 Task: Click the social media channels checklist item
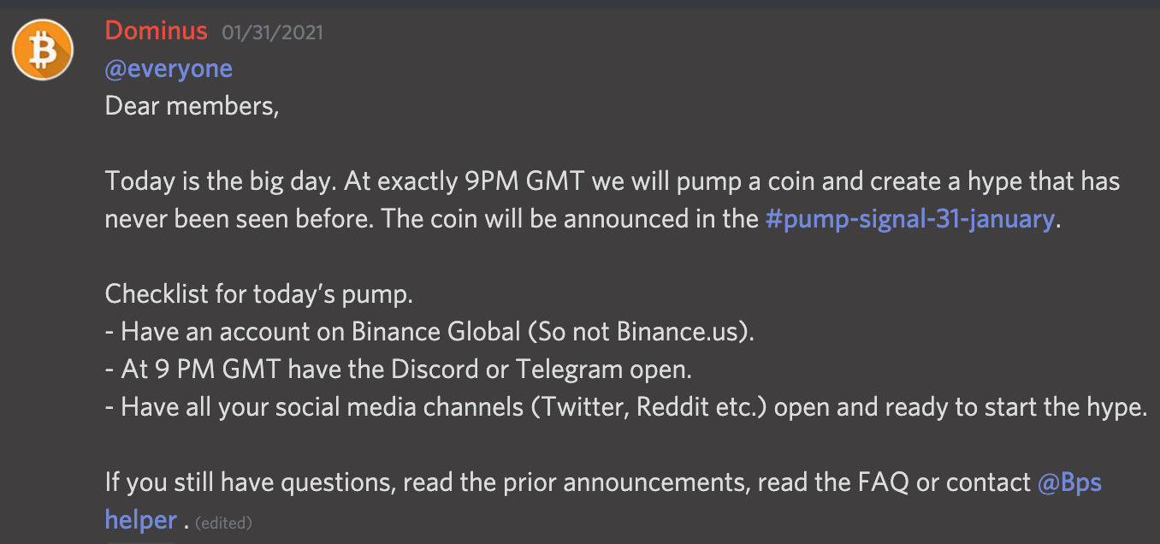pyautogui.click(x=626, y=406)
